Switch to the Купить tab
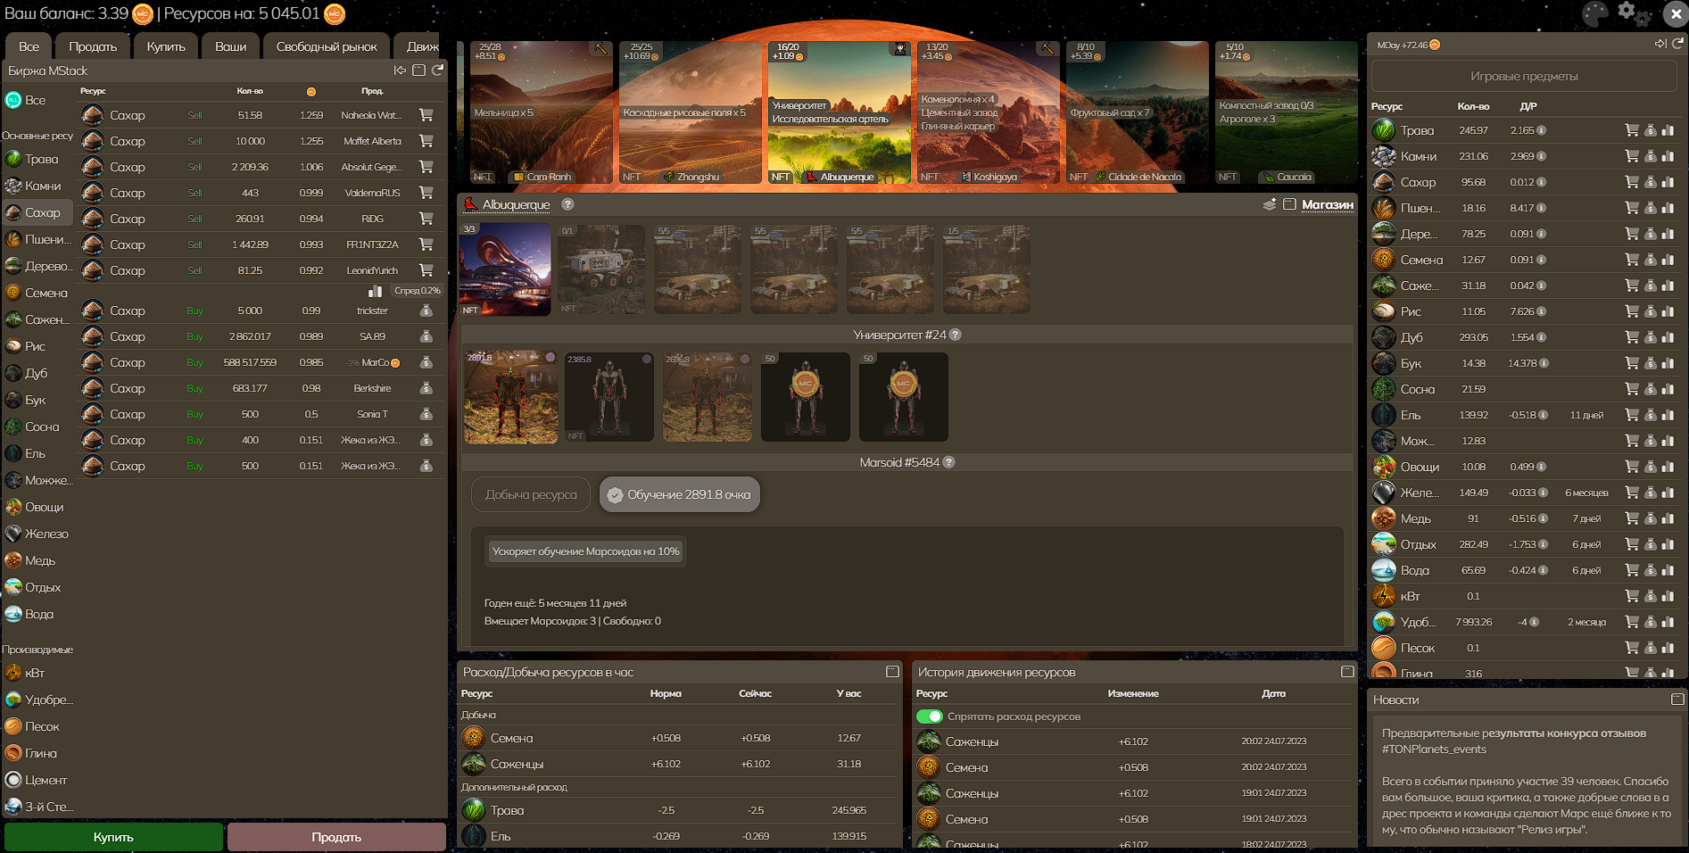The image size is (1689, 853). 166,46
